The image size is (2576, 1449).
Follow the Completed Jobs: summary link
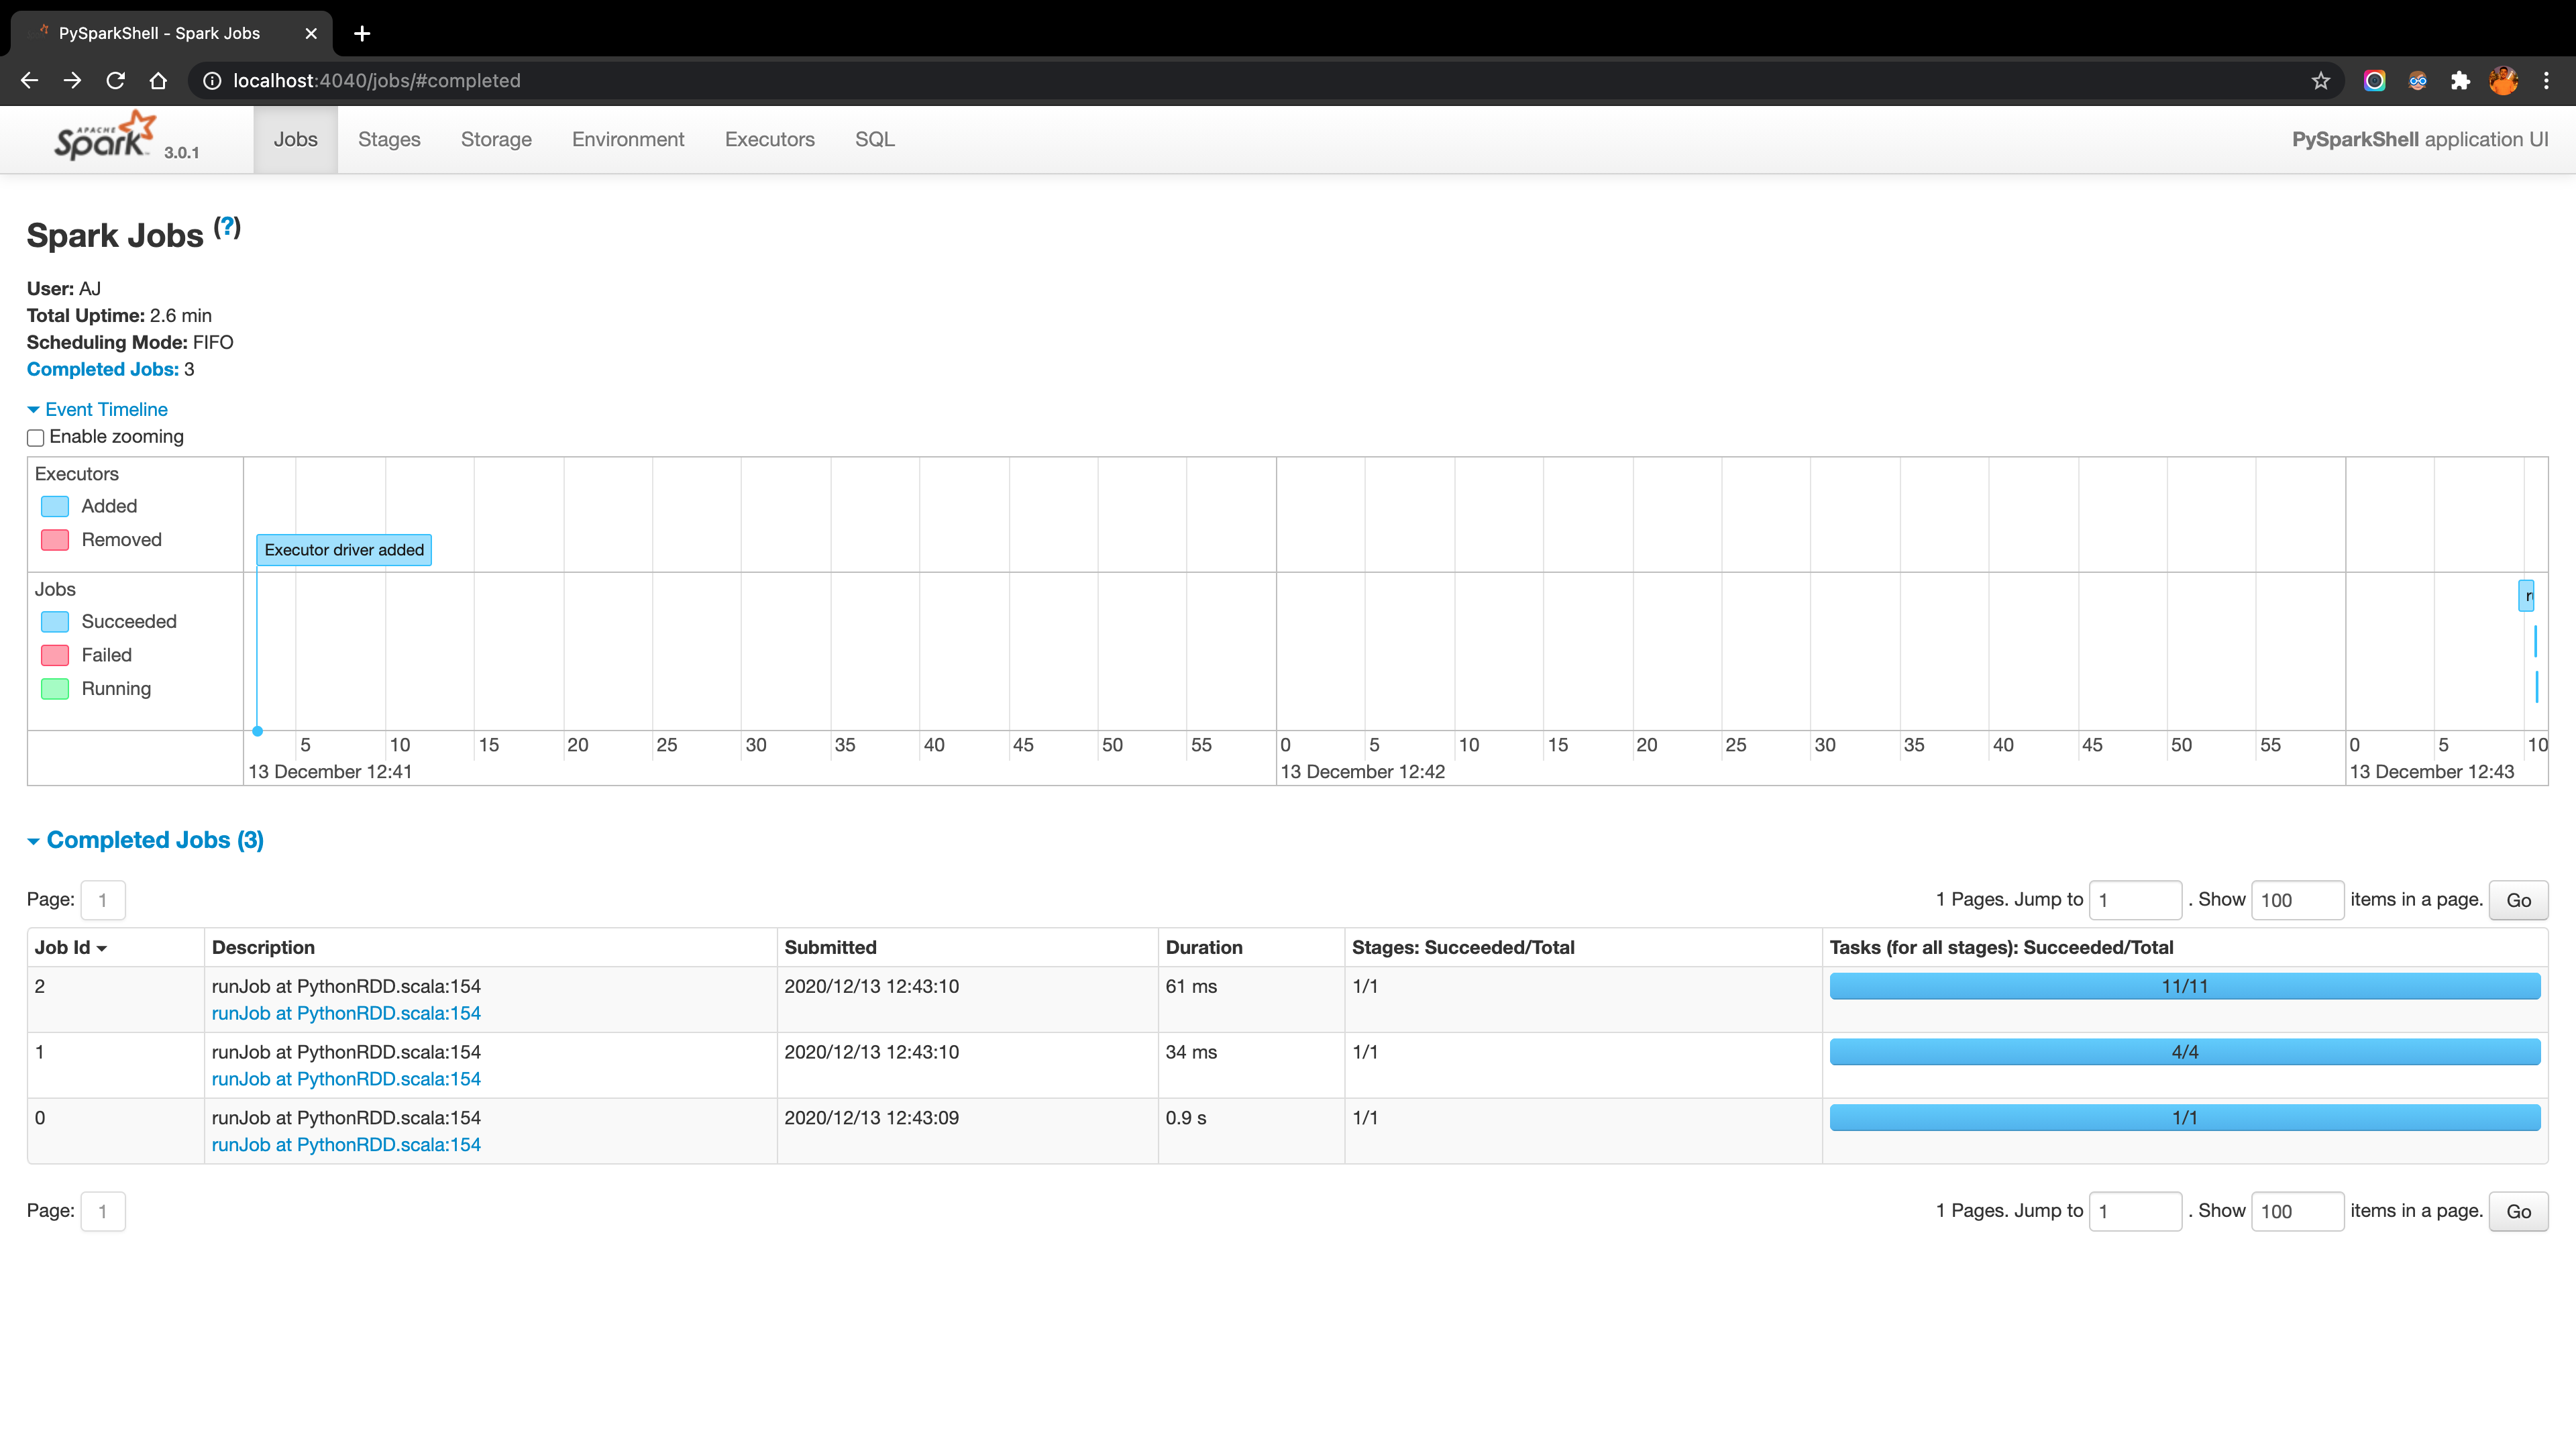coord(102,369)
